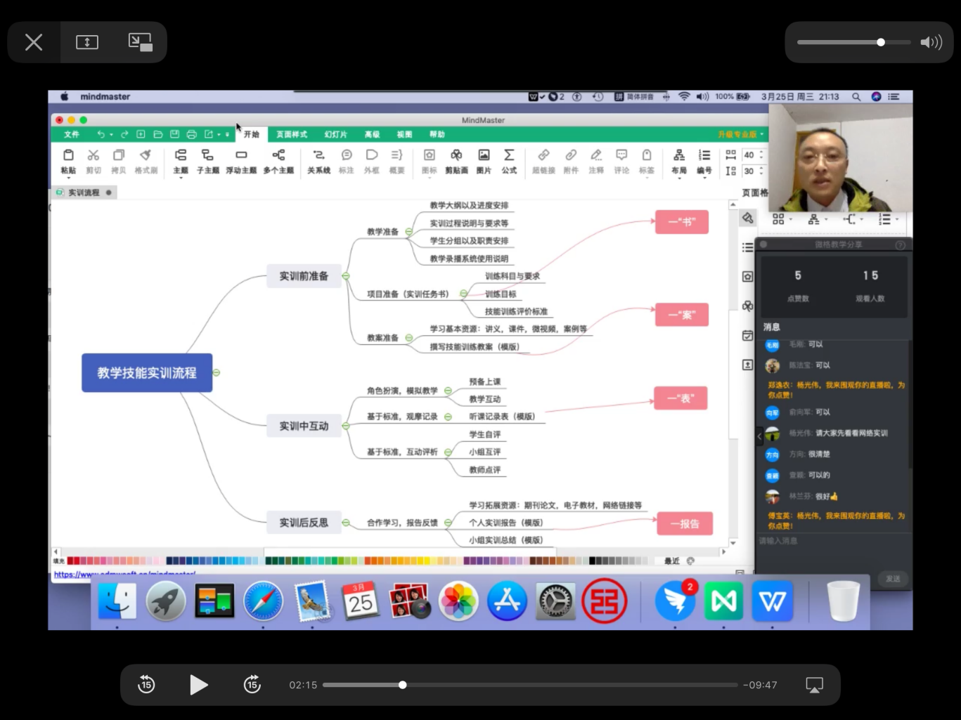Insert a picture with the 图片 icon
The image size is (961, 720).
[x=484, y=161]
